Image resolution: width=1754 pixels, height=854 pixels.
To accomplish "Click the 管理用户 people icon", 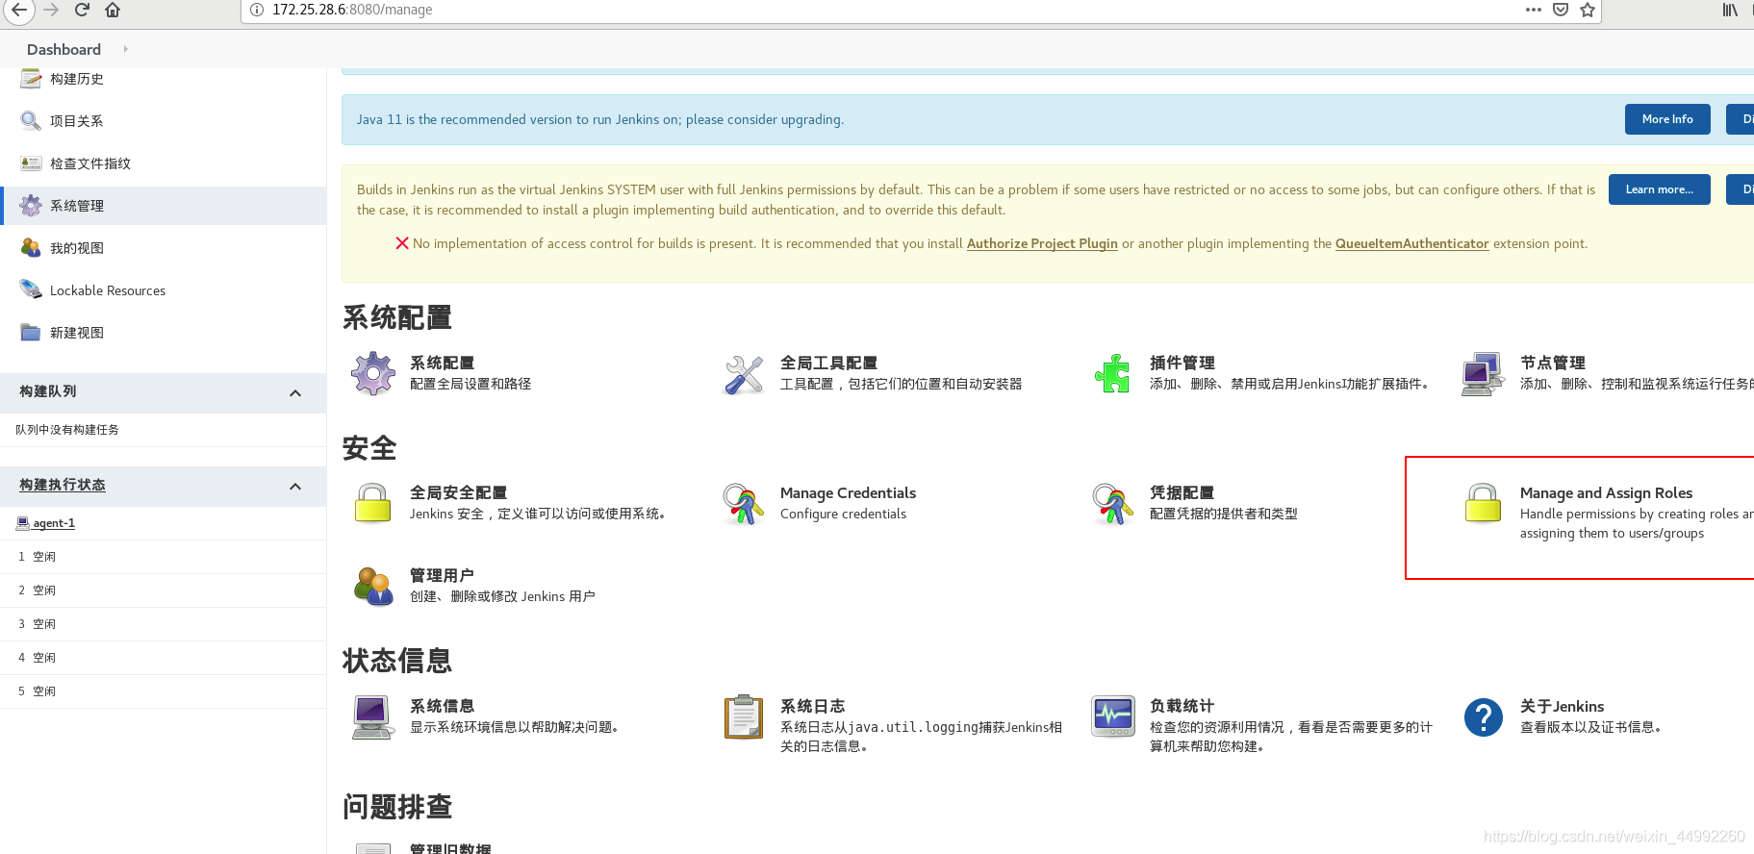I will click(373, 586).
